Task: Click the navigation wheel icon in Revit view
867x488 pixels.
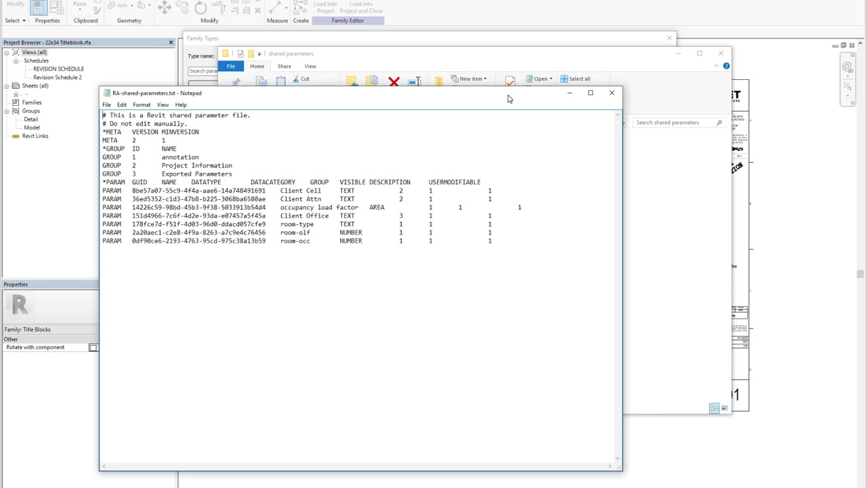Action: (847, 67)
